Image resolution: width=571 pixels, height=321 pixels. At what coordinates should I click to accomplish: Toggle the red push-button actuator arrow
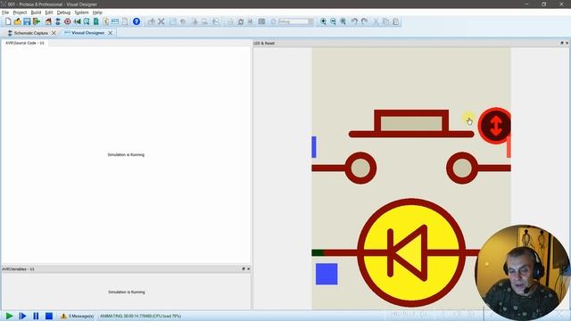click(x=495, y=126)
